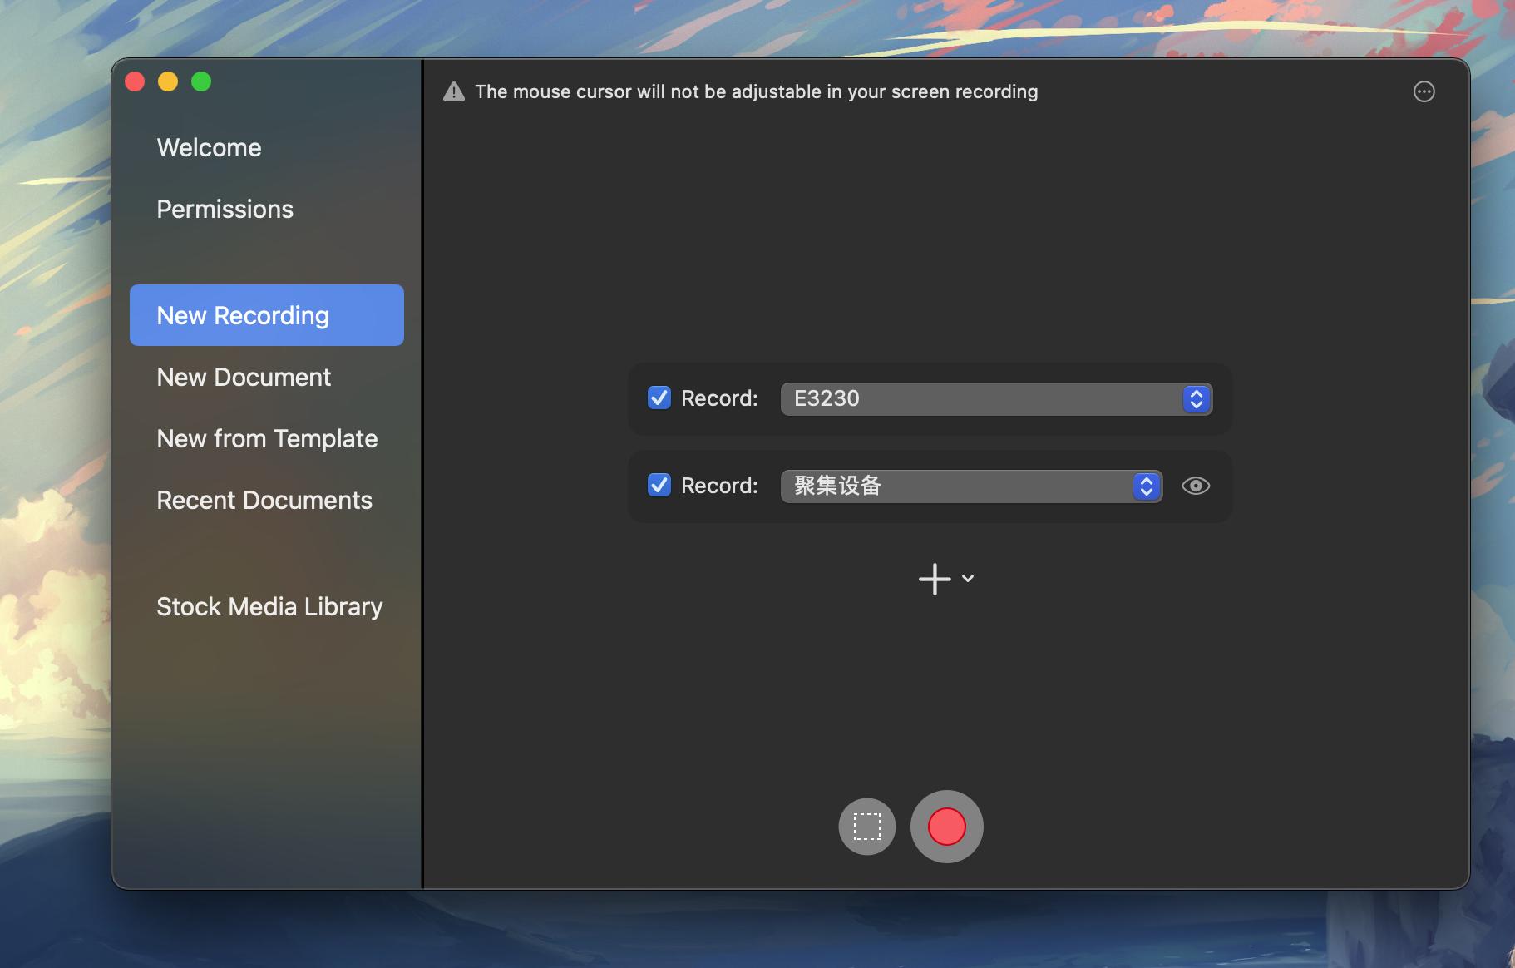This screenshot has height=968, width=1515.
Task: Disable recording of 聚集设备
Action: click(658, 485)
